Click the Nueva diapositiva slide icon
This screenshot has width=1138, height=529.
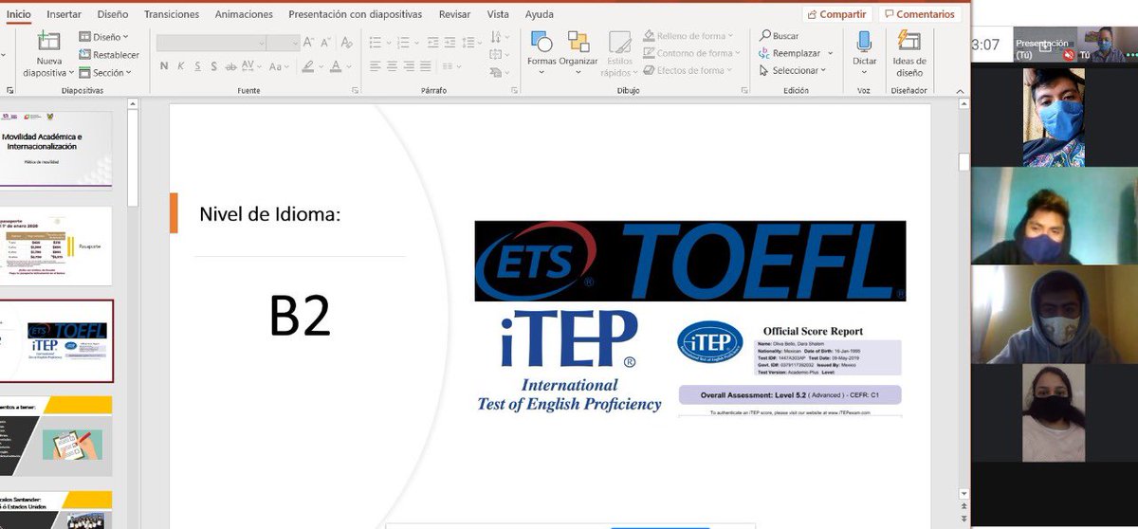pos(48,43)
